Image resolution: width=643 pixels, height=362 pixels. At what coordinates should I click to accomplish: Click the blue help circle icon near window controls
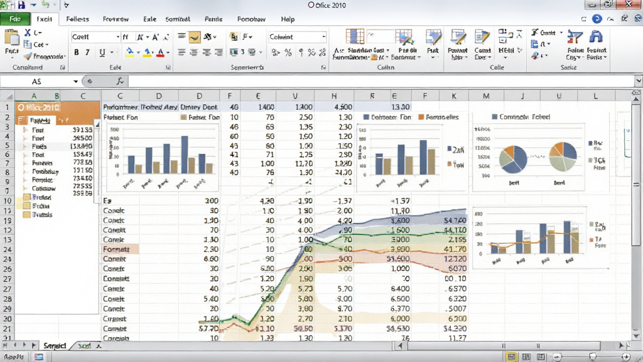pos(597,19)
